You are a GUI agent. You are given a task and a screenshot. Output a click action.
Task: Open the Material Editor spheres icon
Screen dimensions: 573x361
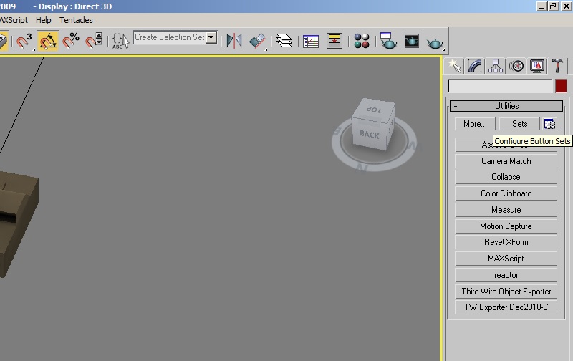tap(362, 41)
